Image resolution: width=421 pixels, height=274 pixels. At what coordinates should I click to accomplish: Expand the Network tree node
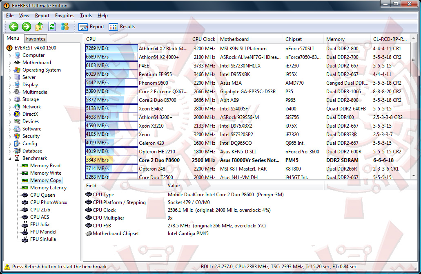(10, 107)
